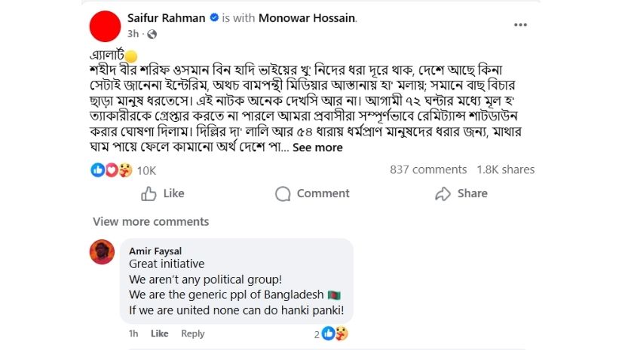
Task: Click the Share arrow icon
Action: 443,193
